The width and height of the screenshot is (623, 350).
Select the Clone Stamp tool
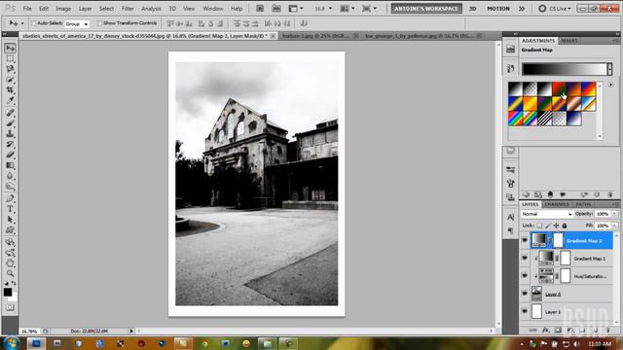(x=10, y=134)
